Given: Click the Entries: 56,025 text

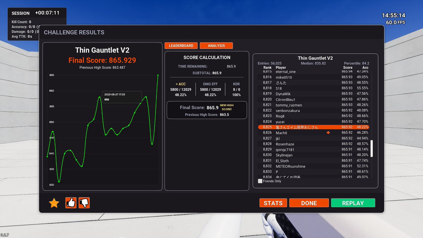Looking at the screenshot, I should 270,63.
